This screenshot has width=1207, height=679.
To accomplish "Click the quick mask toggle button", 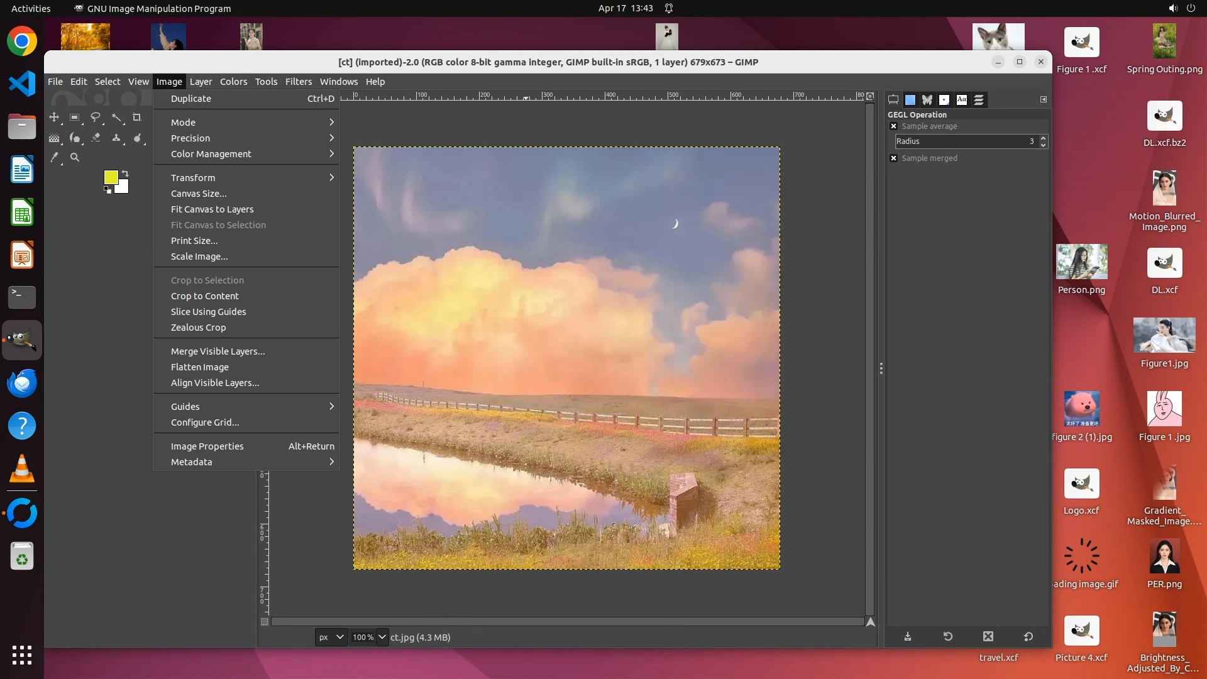I will coord(265,622).
